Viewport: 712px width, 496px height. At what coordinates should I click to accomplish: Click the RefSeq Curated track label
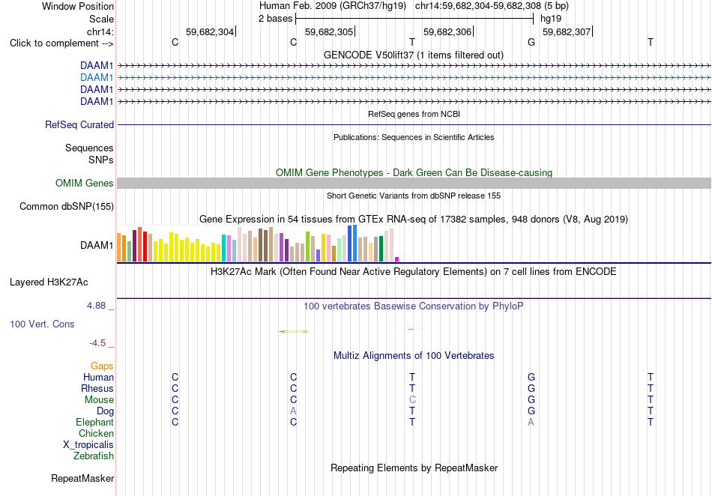[x=79, y=125]
